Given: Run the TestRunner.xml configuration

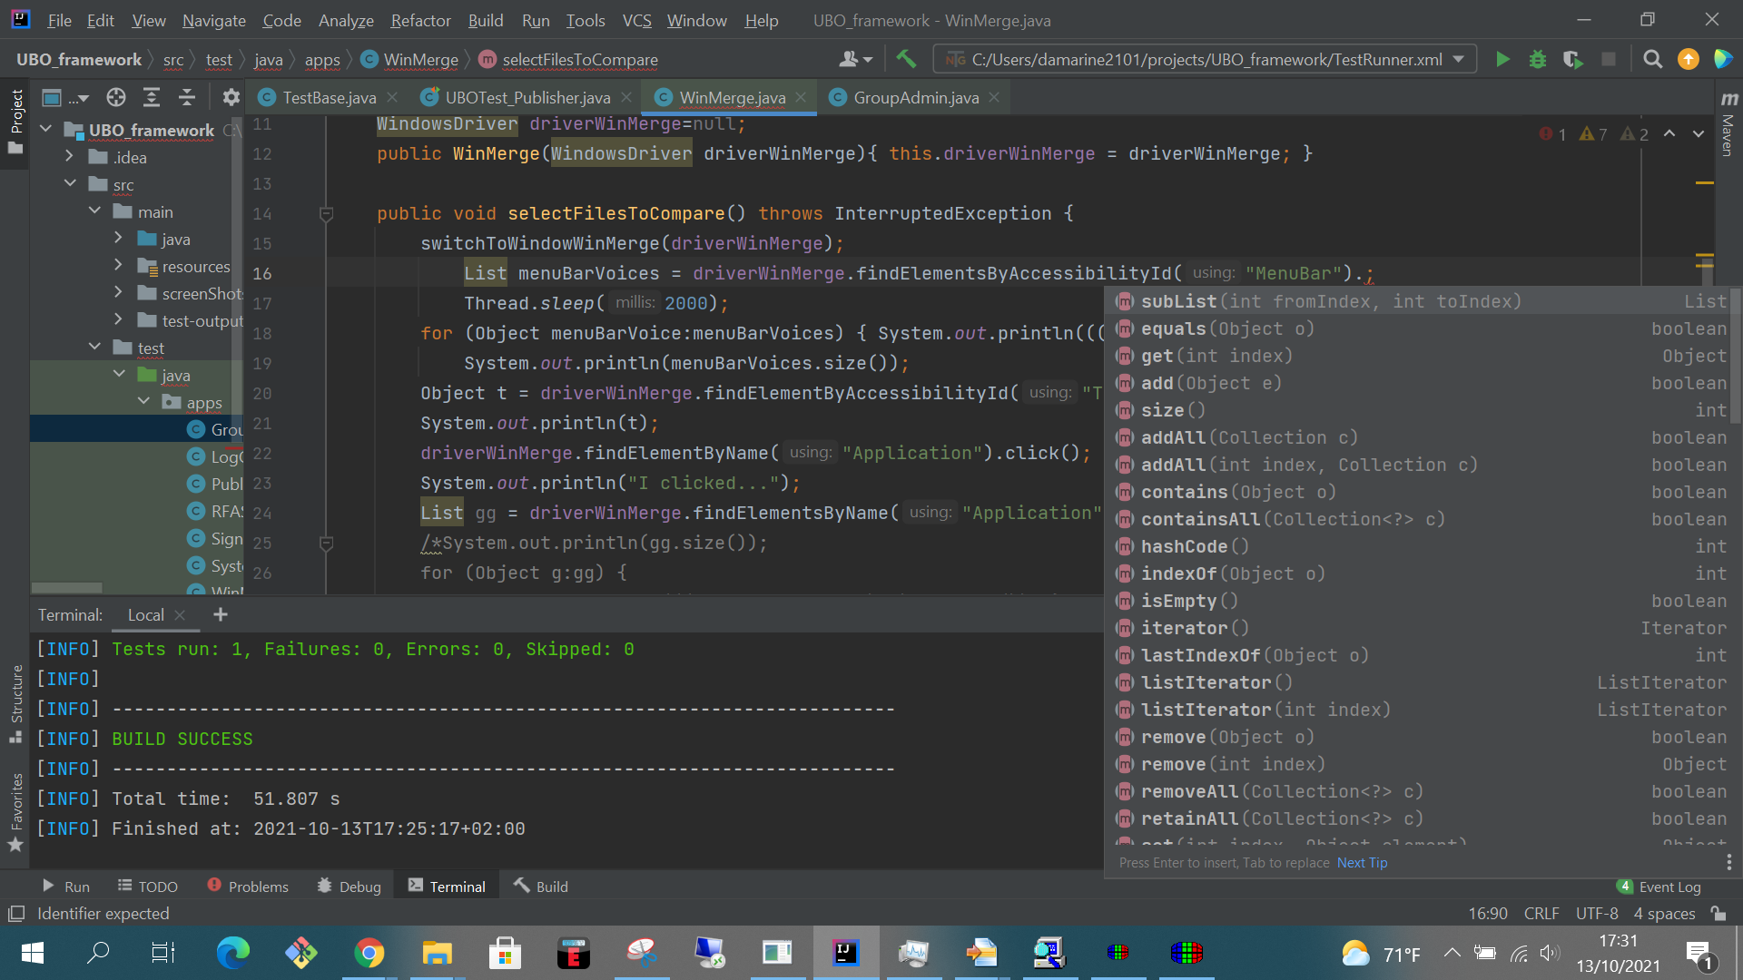Looking at the screenshot, I should pyautogui.click(x=1502, y=59).
